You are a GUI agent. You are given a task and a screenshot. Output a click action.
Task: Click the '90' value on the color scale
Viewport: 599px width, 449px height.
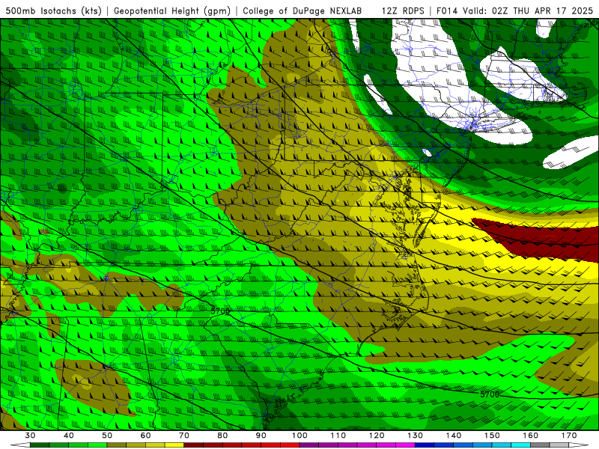261,436
